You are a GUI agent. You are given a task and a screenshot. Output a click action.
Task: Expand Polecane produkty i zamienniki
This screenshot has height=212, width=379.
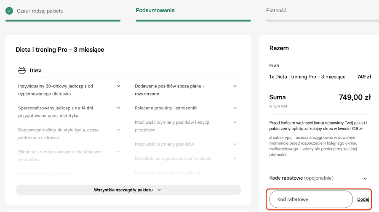point(235,108)
